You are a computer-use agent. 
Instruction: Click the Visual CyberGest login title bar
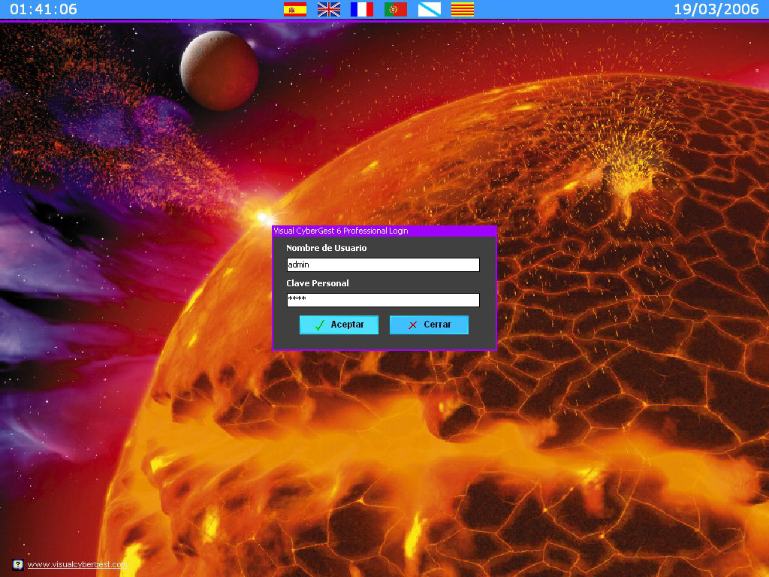pyautogui.click(x=383, y=231)
